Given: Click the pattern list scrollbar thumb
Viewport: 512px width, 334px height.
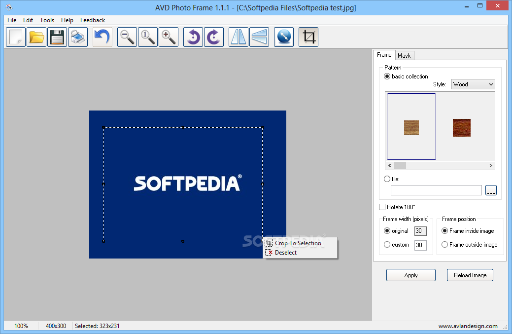Looking at the screenshot, I should [400, 166].
